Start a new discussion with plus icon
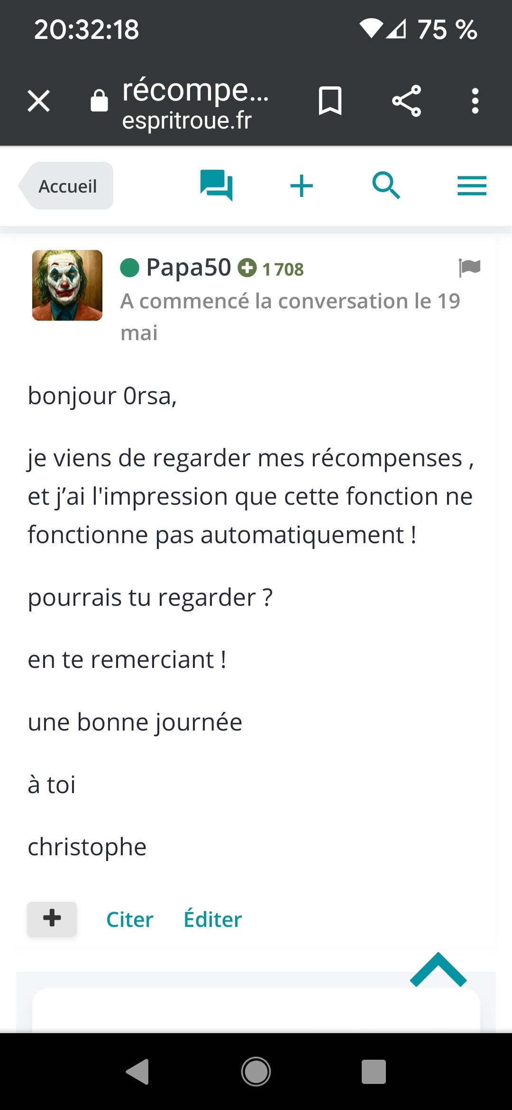512x1110 pixels. tap(302, 185)
